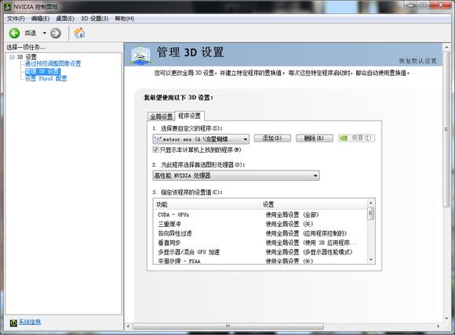Click the System Information icon
This screenshot has width=455, height=335.
[x=13, y=322]
